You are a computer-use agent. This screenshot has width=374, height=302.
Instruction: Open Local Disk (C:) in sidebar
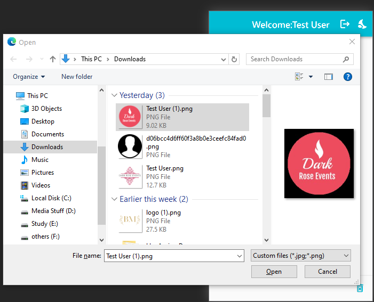click(51, 198)
